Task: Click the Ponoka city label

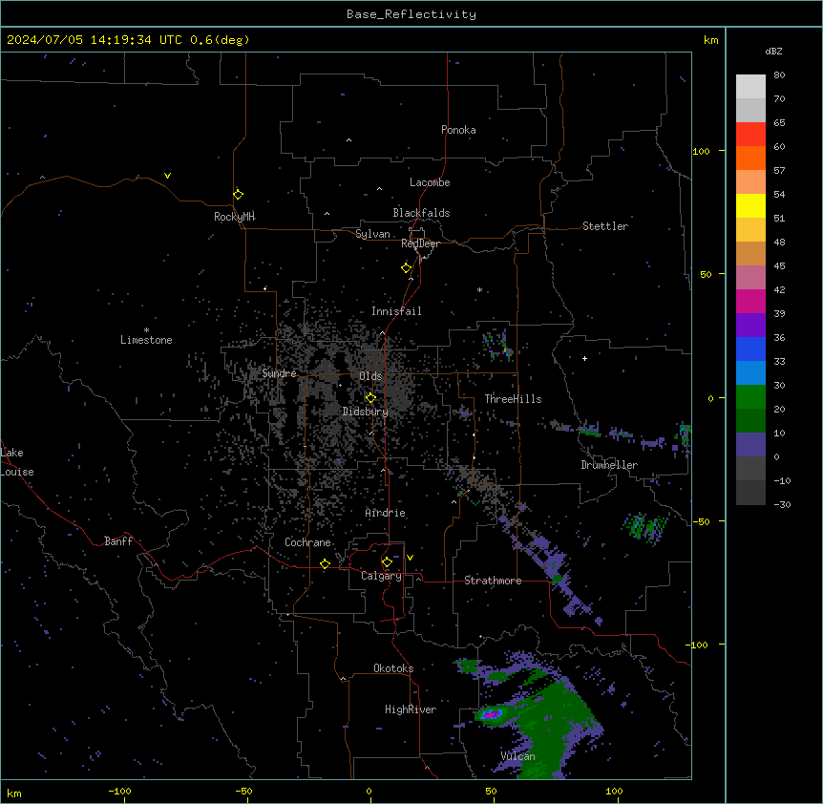Action: (458, 130)
